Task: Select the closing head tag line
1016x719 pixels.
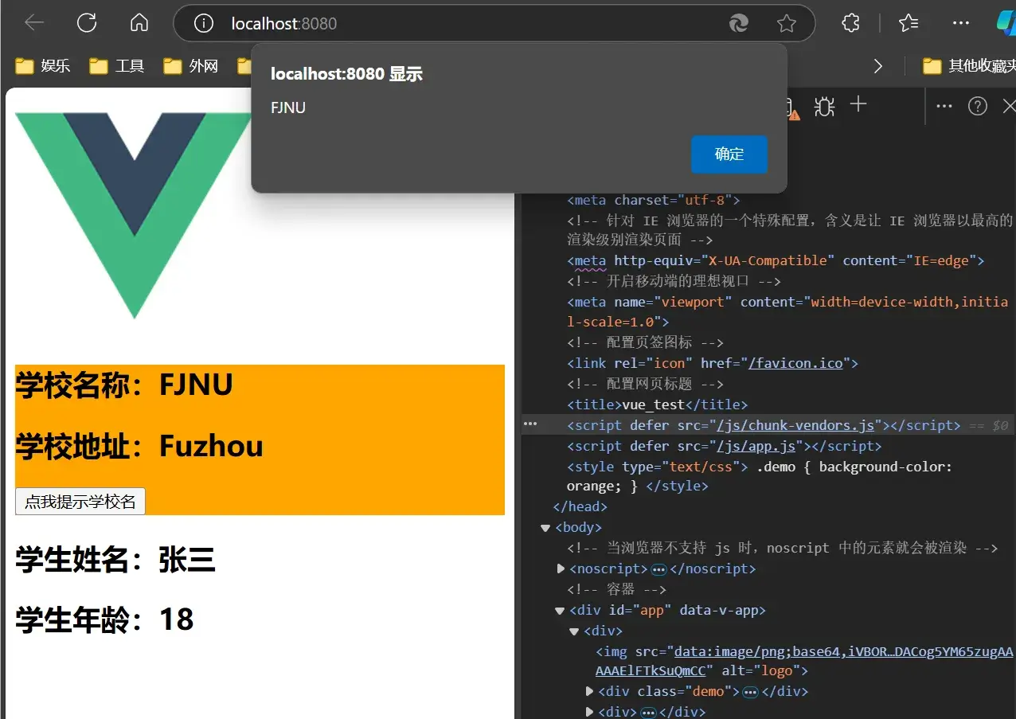Action: point(580,506)
